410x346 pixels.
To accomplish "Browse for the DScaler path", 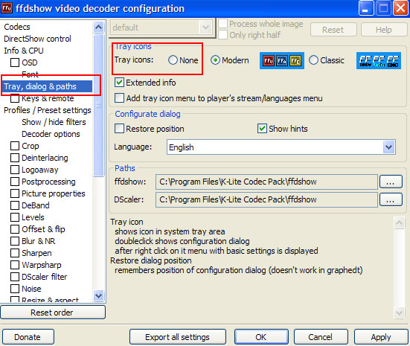I will 391,200.
